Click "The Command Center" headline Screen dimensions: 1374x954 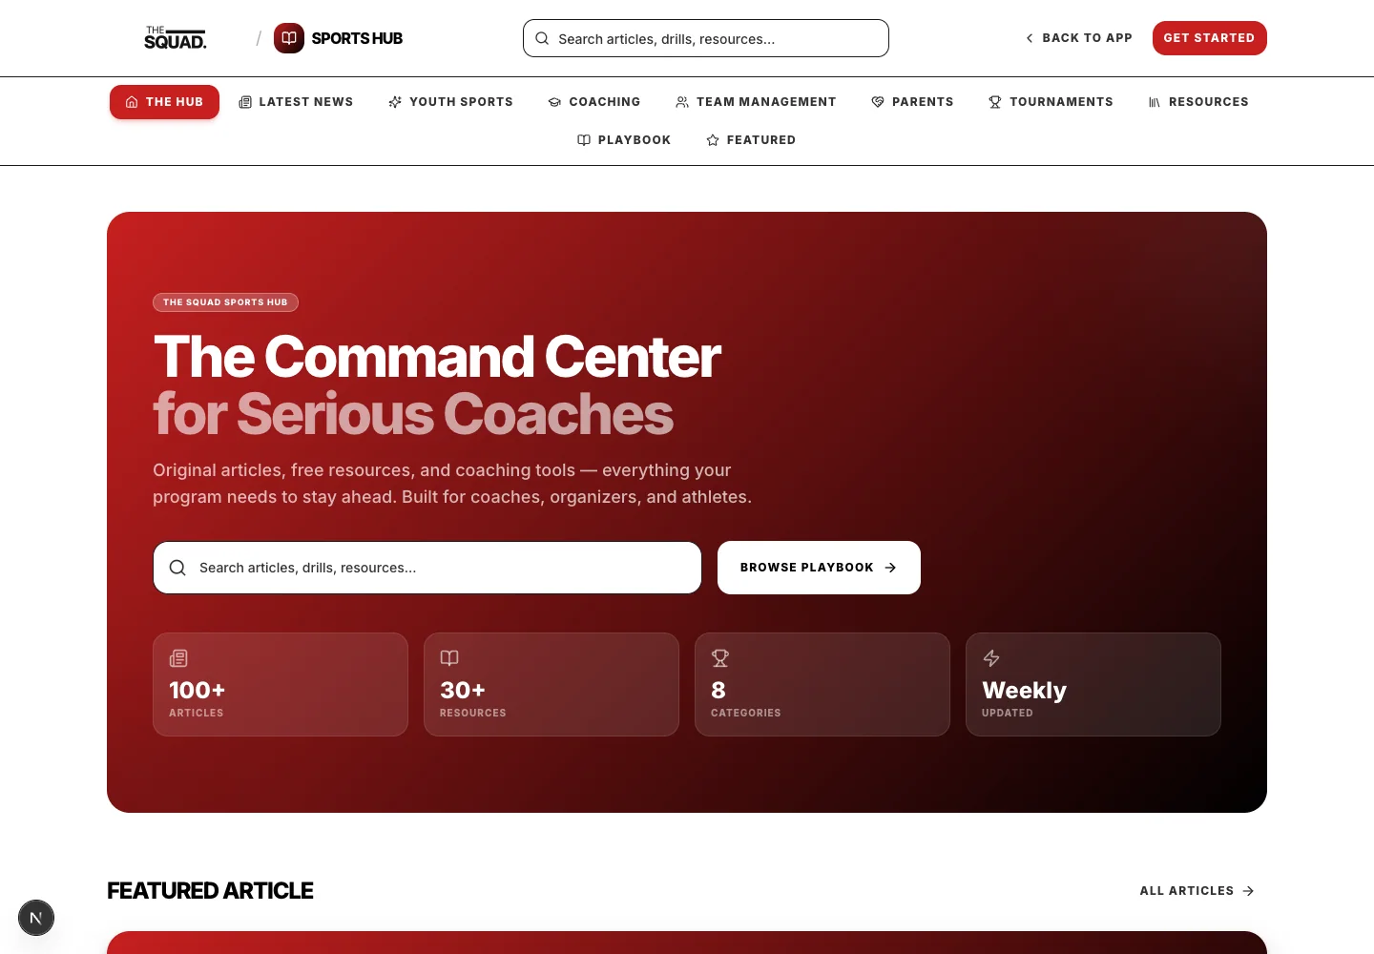[x=437, y=357]
